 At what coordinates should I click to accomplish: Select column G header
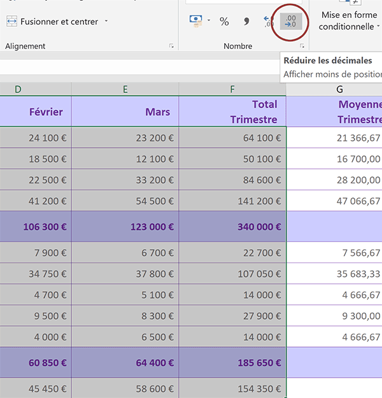pyautogui.click(x=334, y=89)
